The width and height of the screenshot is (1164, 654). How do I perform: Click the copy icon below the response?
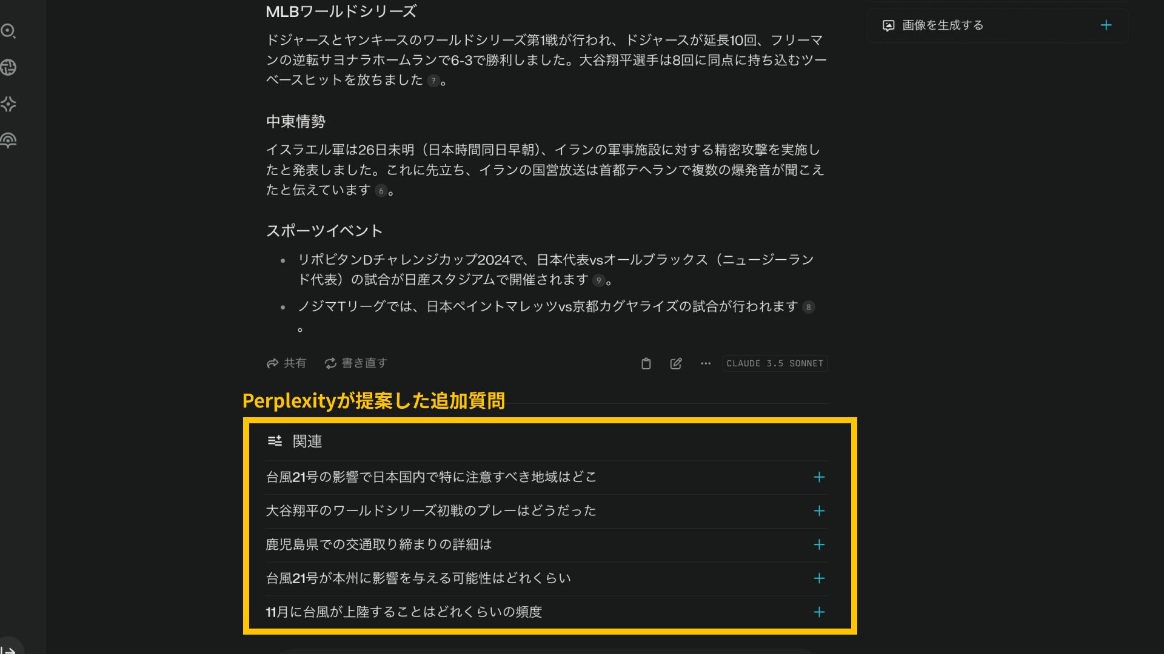tap(646, 363)
